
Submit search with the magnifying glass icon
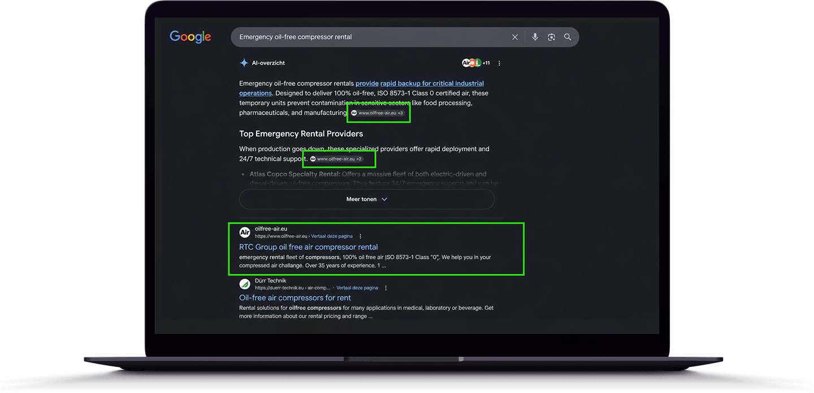click(x=568, y=37)
